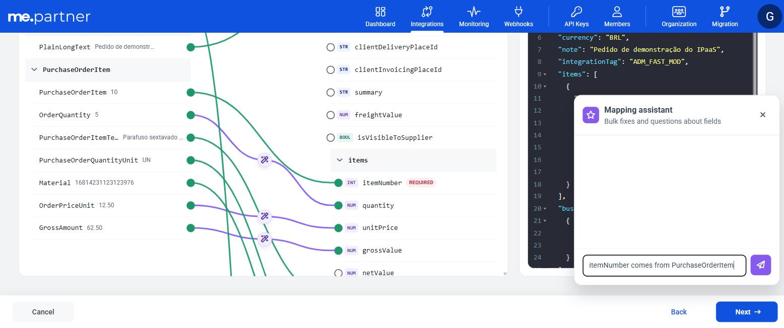Send the Mapping assistant message
Screen dimensions: 784x328
pos(760,265)
